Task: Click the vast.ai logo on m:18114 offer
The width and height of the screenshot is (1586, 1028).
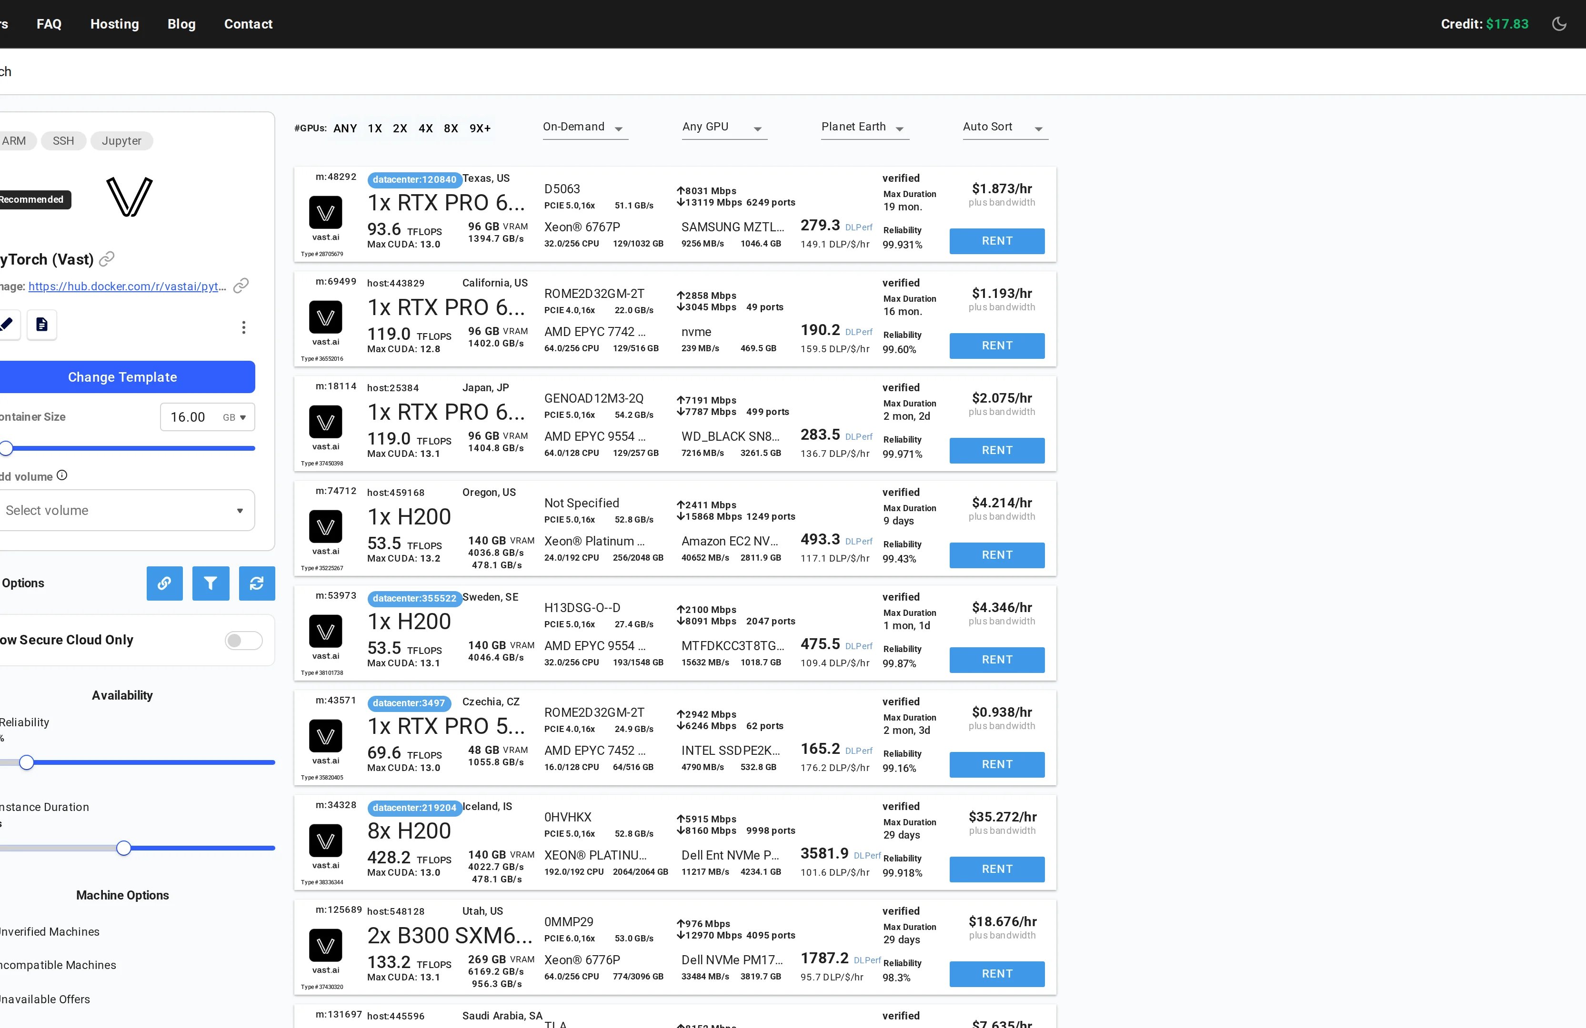Action: tap(325, 422)
